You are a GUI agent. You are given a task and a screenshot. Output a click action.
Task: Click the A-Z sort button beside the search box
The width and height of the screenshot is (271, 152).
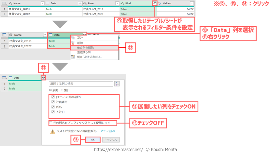point(117,84)
